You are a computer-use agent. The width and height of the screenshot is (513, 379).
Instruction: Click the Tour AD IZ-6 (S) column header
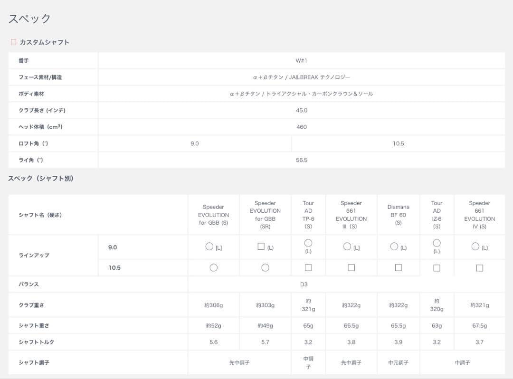tap(437, 215)
